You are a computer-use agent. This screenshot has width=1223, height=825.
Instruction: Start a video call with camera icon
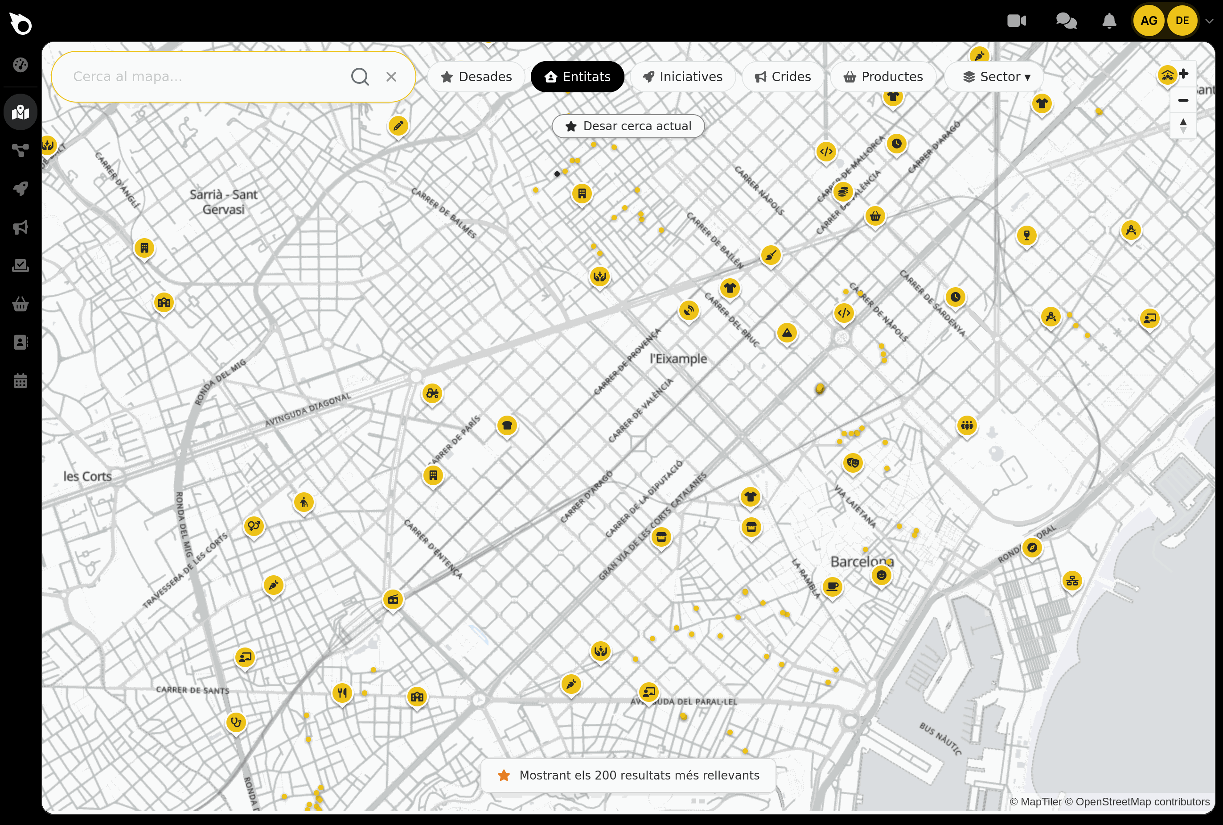pos(1016,21)
